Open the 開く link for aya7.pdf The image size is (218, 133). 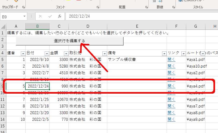pyautogui.click(x=171, y=106)
